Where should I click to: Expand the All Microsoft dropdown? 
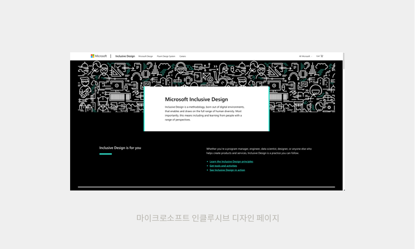pyautogui.click(x=305, y=56)
